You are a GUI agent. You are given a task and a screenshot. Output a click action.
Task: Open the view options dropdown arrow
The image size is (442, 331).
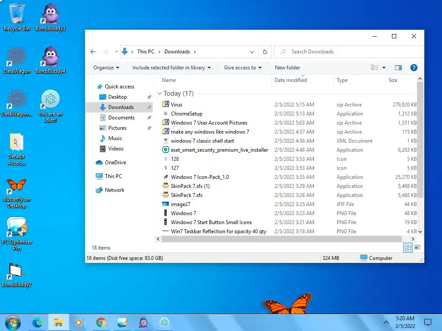[x=384, y=68]
